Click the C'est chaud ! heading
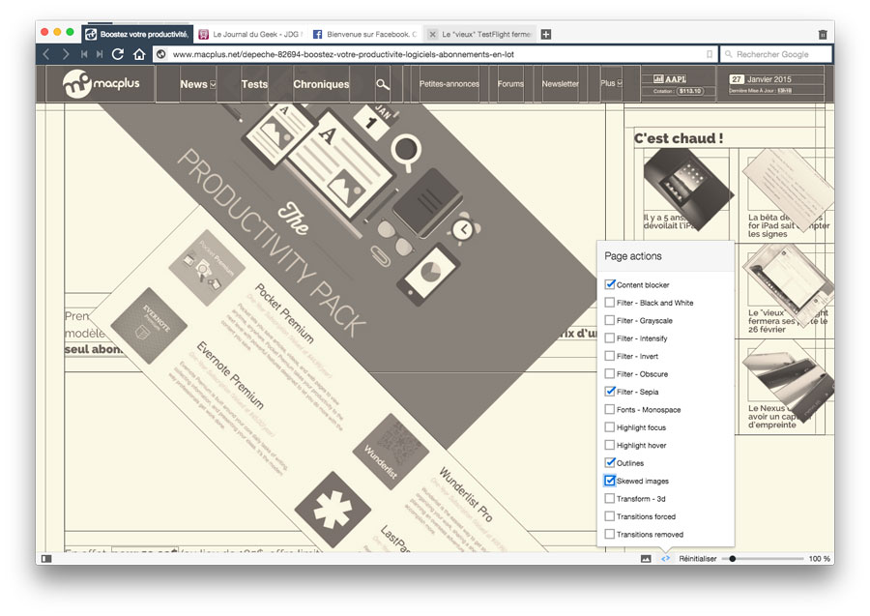870x616 pixels. 679,138
